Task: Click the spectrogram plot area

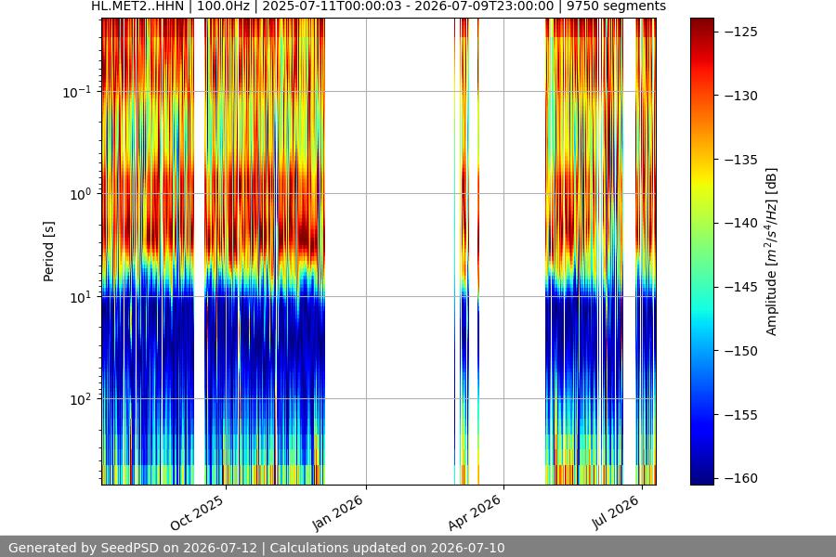Action: pos(379,252)
